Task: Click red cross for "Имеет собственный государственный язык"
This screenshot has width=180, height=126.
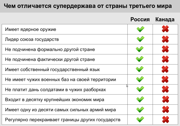Action: point(165,69)
